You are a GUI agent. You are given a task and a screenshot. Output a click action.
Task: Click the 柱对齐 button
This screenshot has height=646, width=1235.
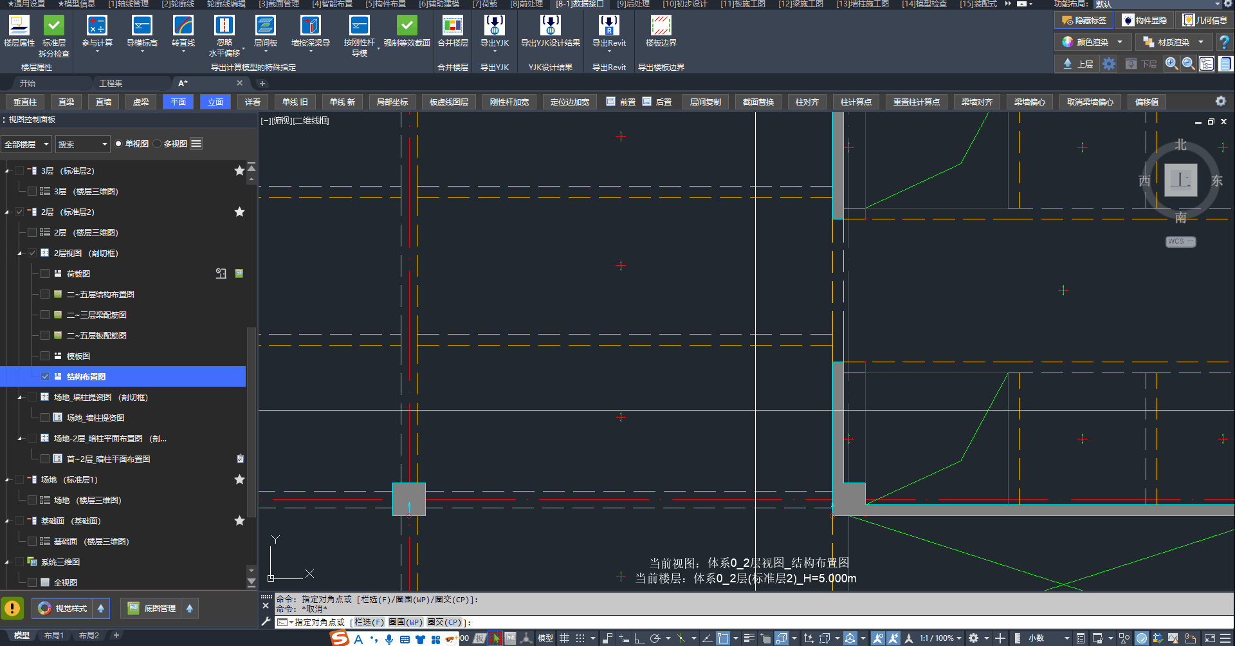807,102
